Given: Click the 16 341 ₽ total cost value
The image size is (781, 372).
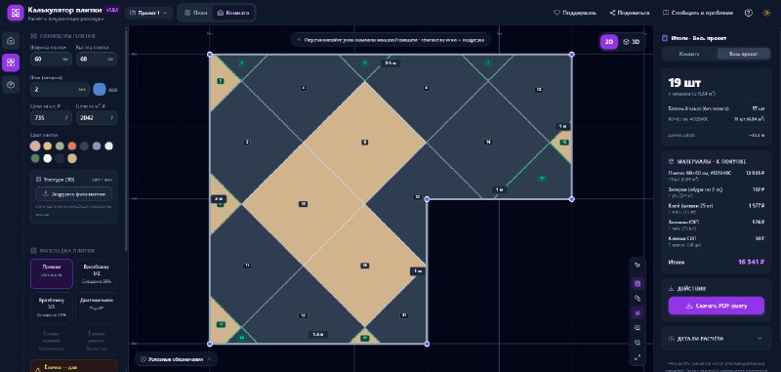Looking at the screenshot, I should (x=751, y=262).
